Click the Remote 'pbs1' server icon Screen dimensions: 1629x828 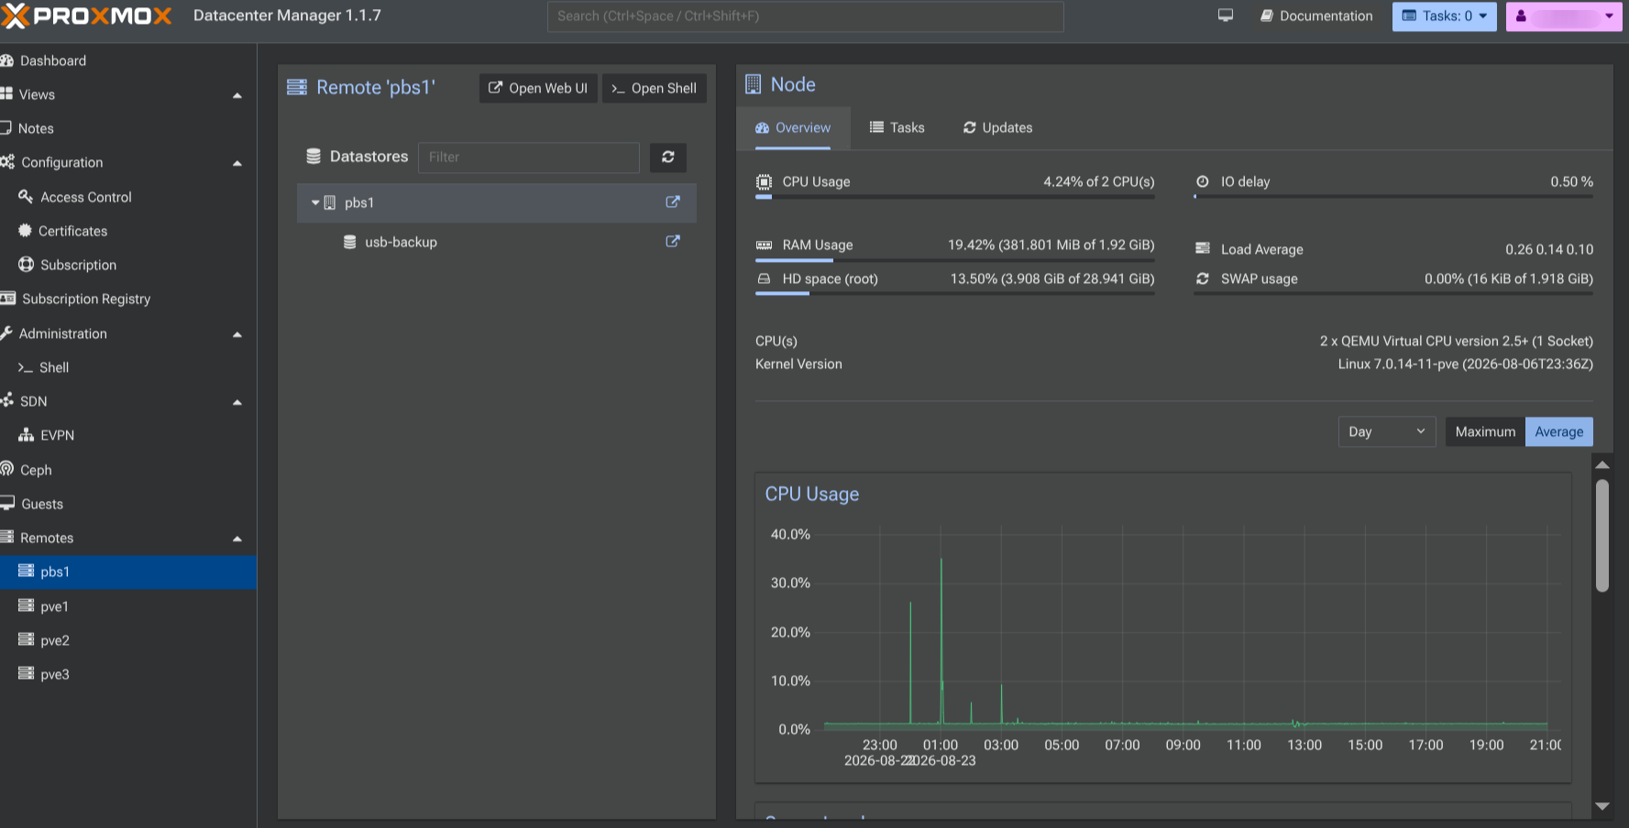pyautogui.click(x=297, y=87)
